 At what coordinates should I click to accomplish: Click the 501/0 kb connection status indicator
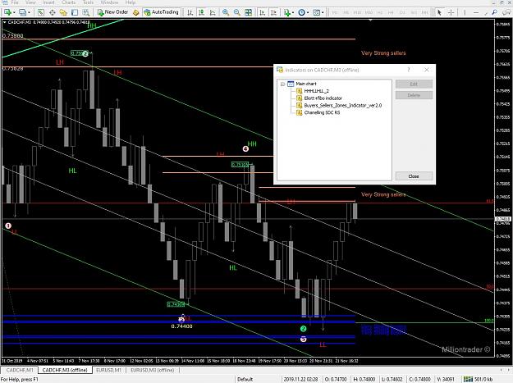coord(479,380)
